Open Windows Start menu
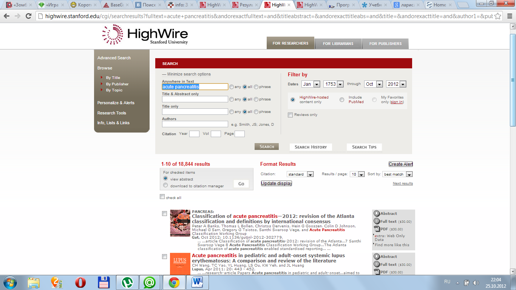 [x=10, y=282]
